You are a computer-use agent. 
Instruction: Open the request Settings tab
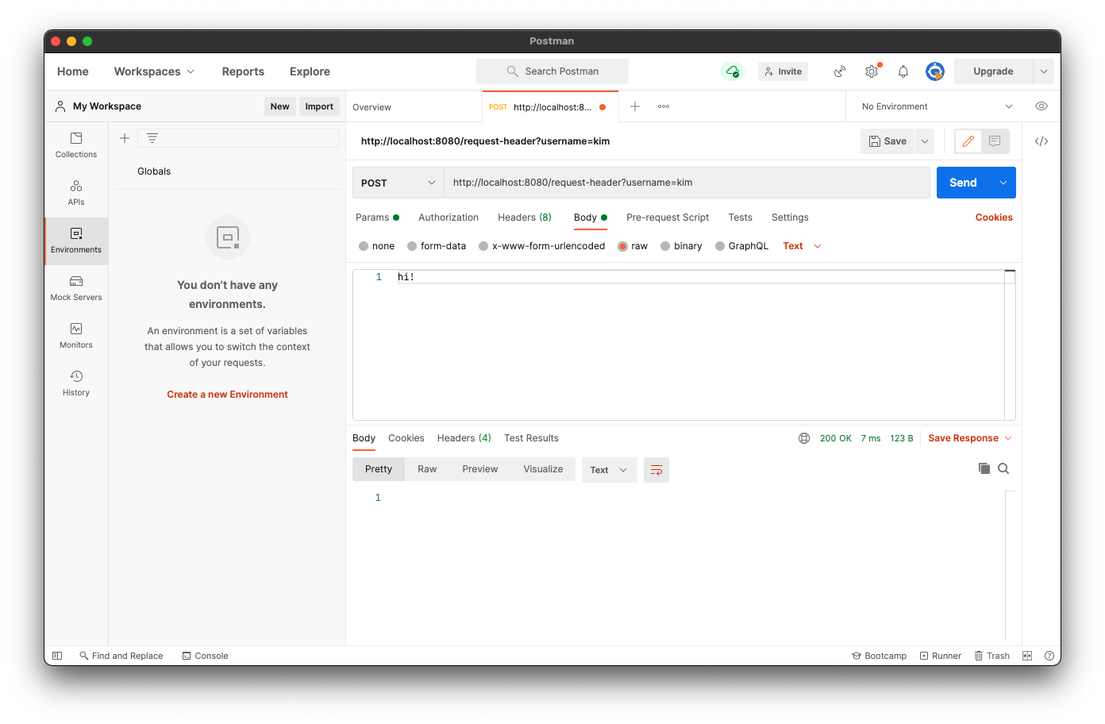point(790,218)
